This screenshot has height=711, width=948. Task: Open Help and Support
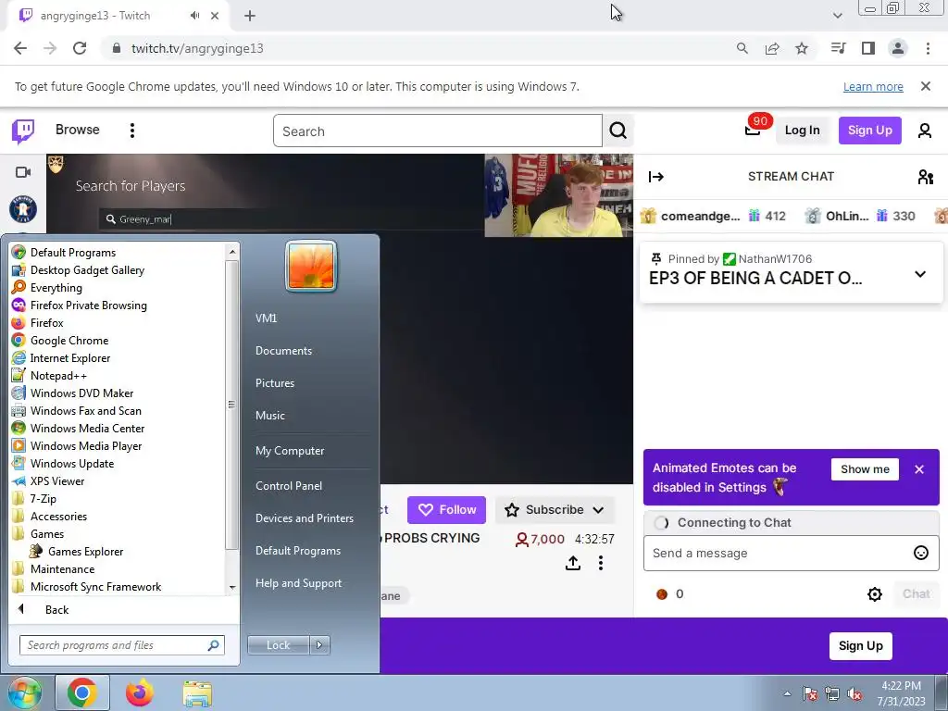tap(298, 583)
